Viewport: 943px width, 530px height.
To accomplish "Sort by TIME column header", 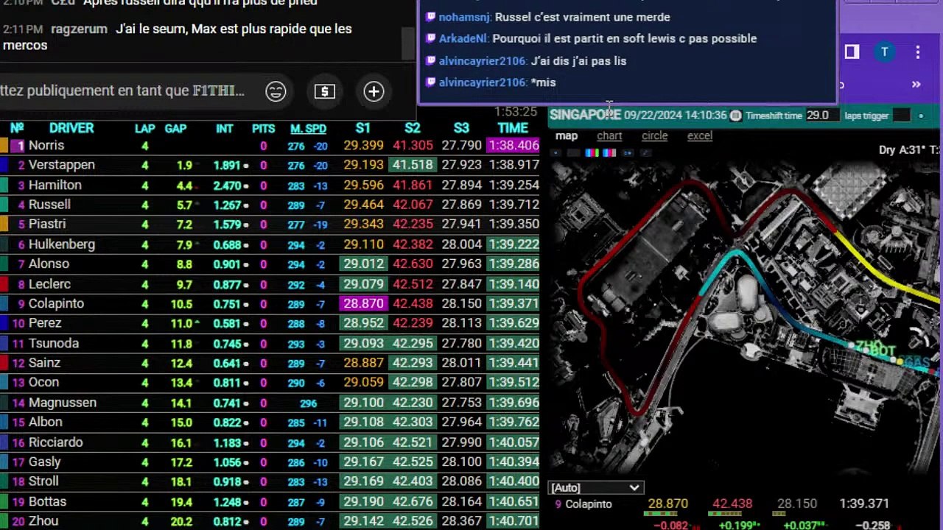I will [513, 128].
